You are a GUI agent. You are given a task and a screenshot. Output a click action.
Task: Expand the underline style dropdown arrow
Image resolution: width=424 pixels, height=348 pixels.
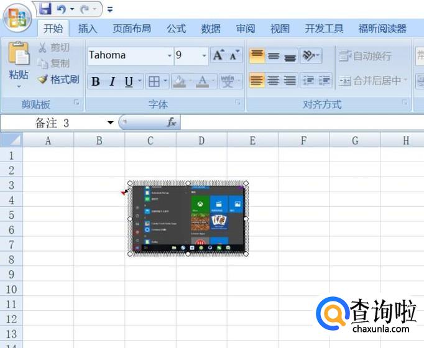coord(140,81)
